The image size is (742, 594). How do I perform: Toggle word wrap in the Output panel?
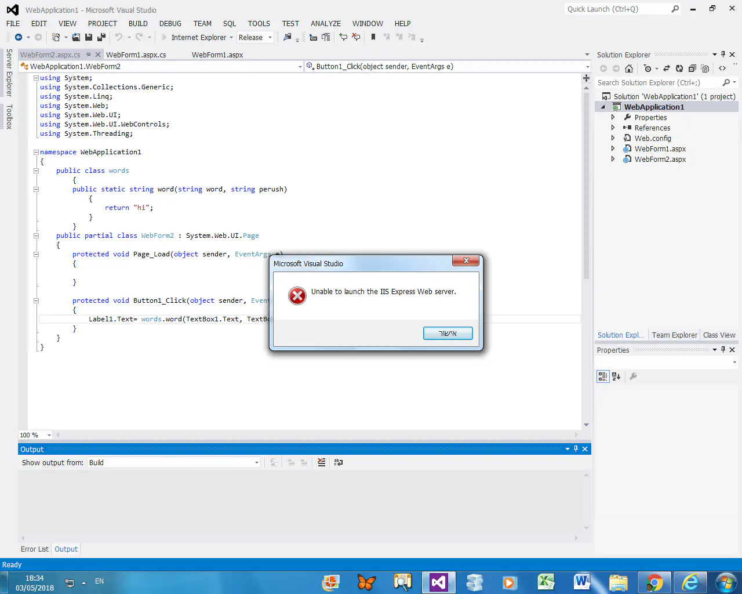339,462
